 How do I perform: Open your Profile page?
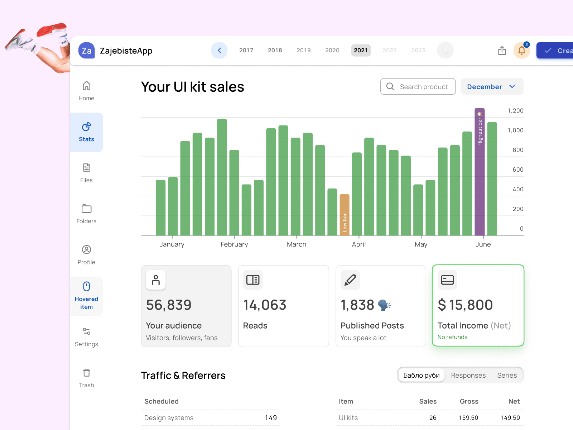[x=86, y=255]
